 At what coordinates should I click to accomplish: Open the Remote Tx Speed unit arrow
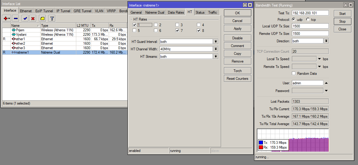coord(320,67)
